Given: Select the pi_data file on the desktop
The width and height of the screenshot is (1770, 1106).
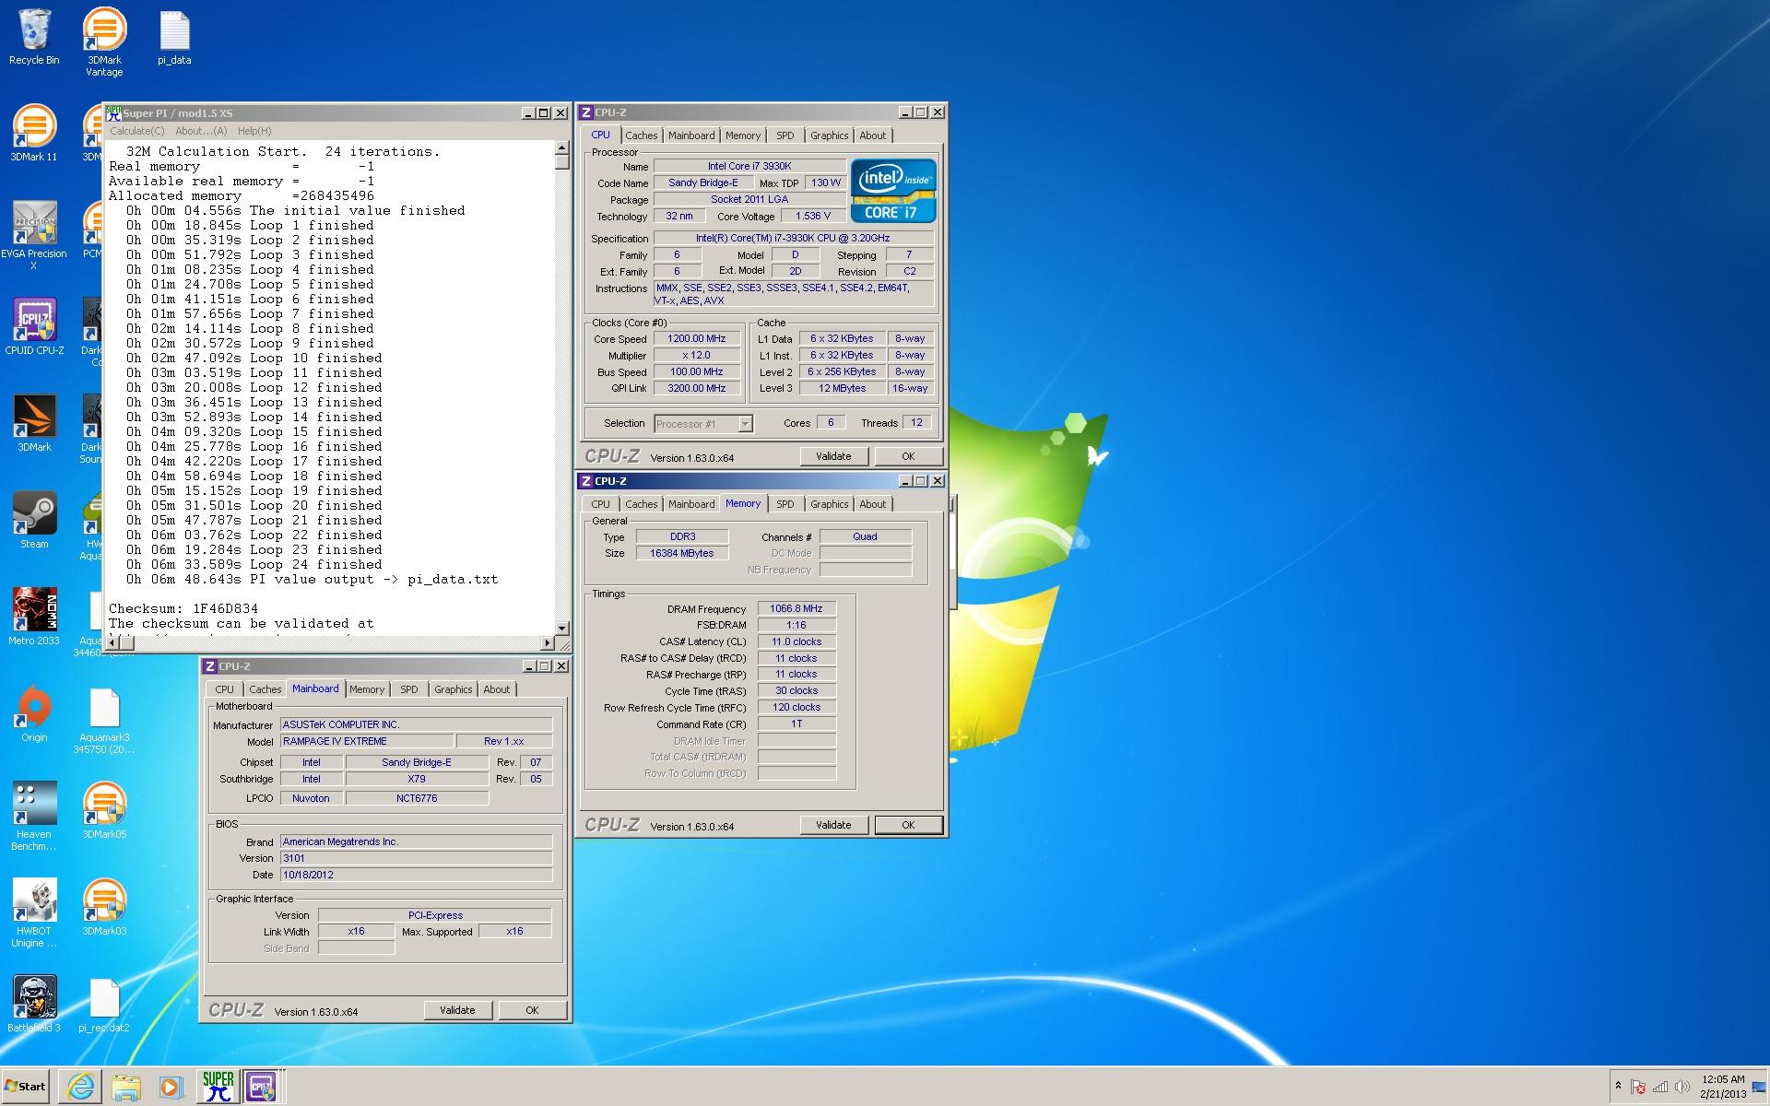Looking at the screenshot, I should coord(174,38).
